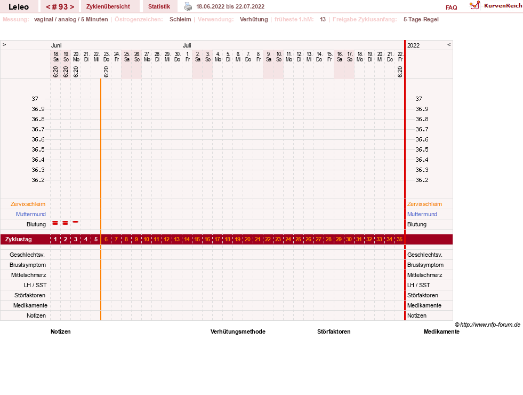Collapse right column with '<' arrow near 2022
Viewport: 523px width, 395px height.
click(449, 45)
